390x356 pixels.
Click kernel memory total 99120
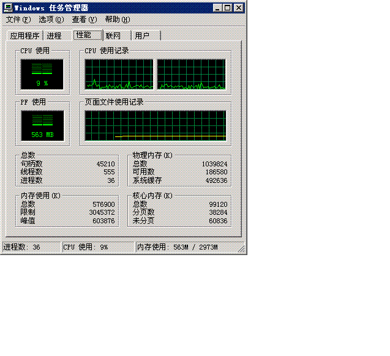coord(218,204)
